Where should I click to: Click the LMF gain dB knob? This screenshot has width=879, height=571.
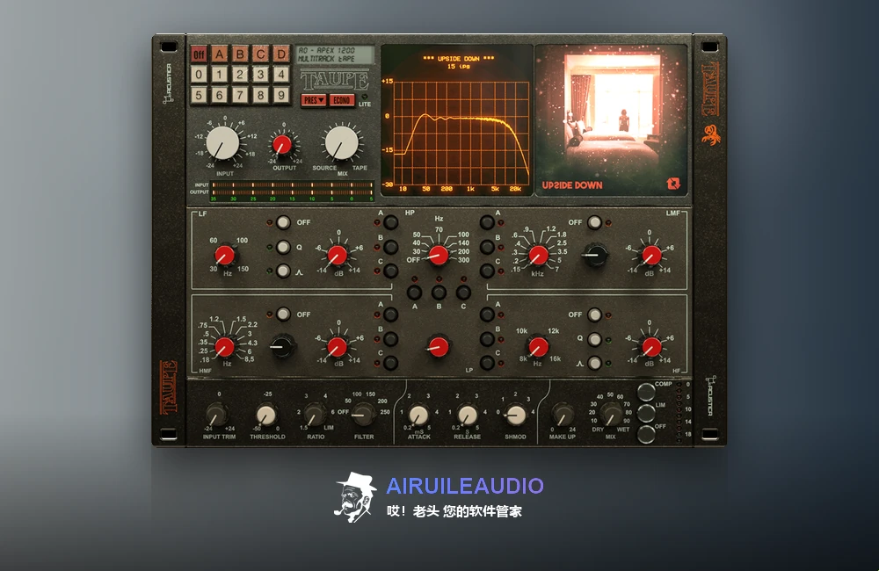click(x=651, y=256)
